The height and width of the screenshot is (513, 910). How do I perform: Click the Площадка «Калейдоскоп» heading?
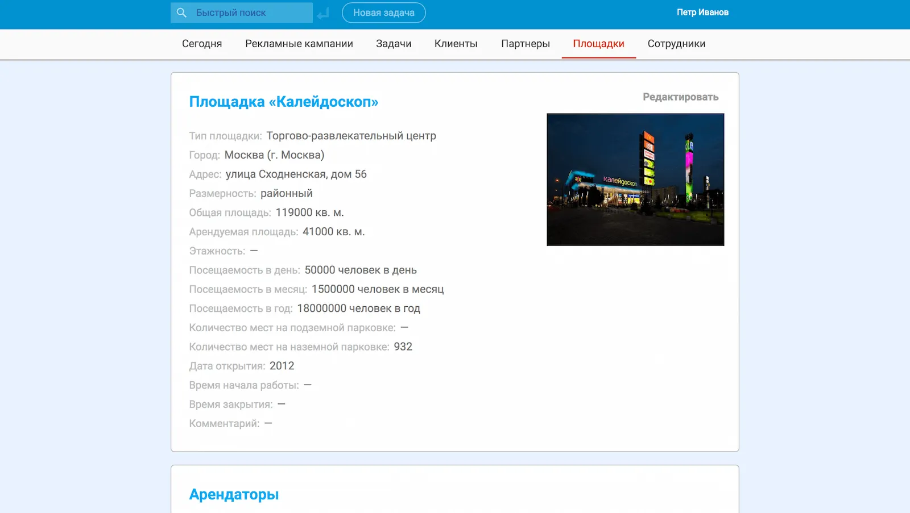(283, 102)
